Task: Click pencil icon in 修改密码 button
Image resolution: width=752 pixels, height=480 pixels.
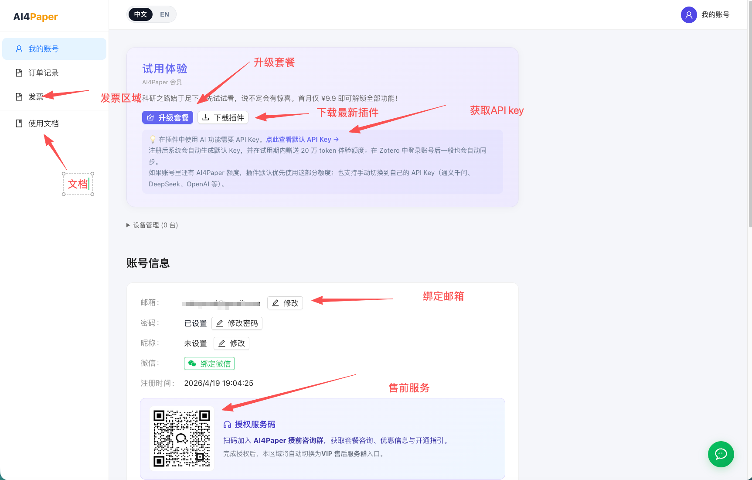Action: [x=220, y=323]
